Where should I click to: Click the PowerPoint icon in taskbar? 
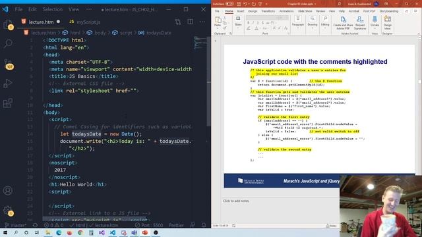tap(145, 232)
